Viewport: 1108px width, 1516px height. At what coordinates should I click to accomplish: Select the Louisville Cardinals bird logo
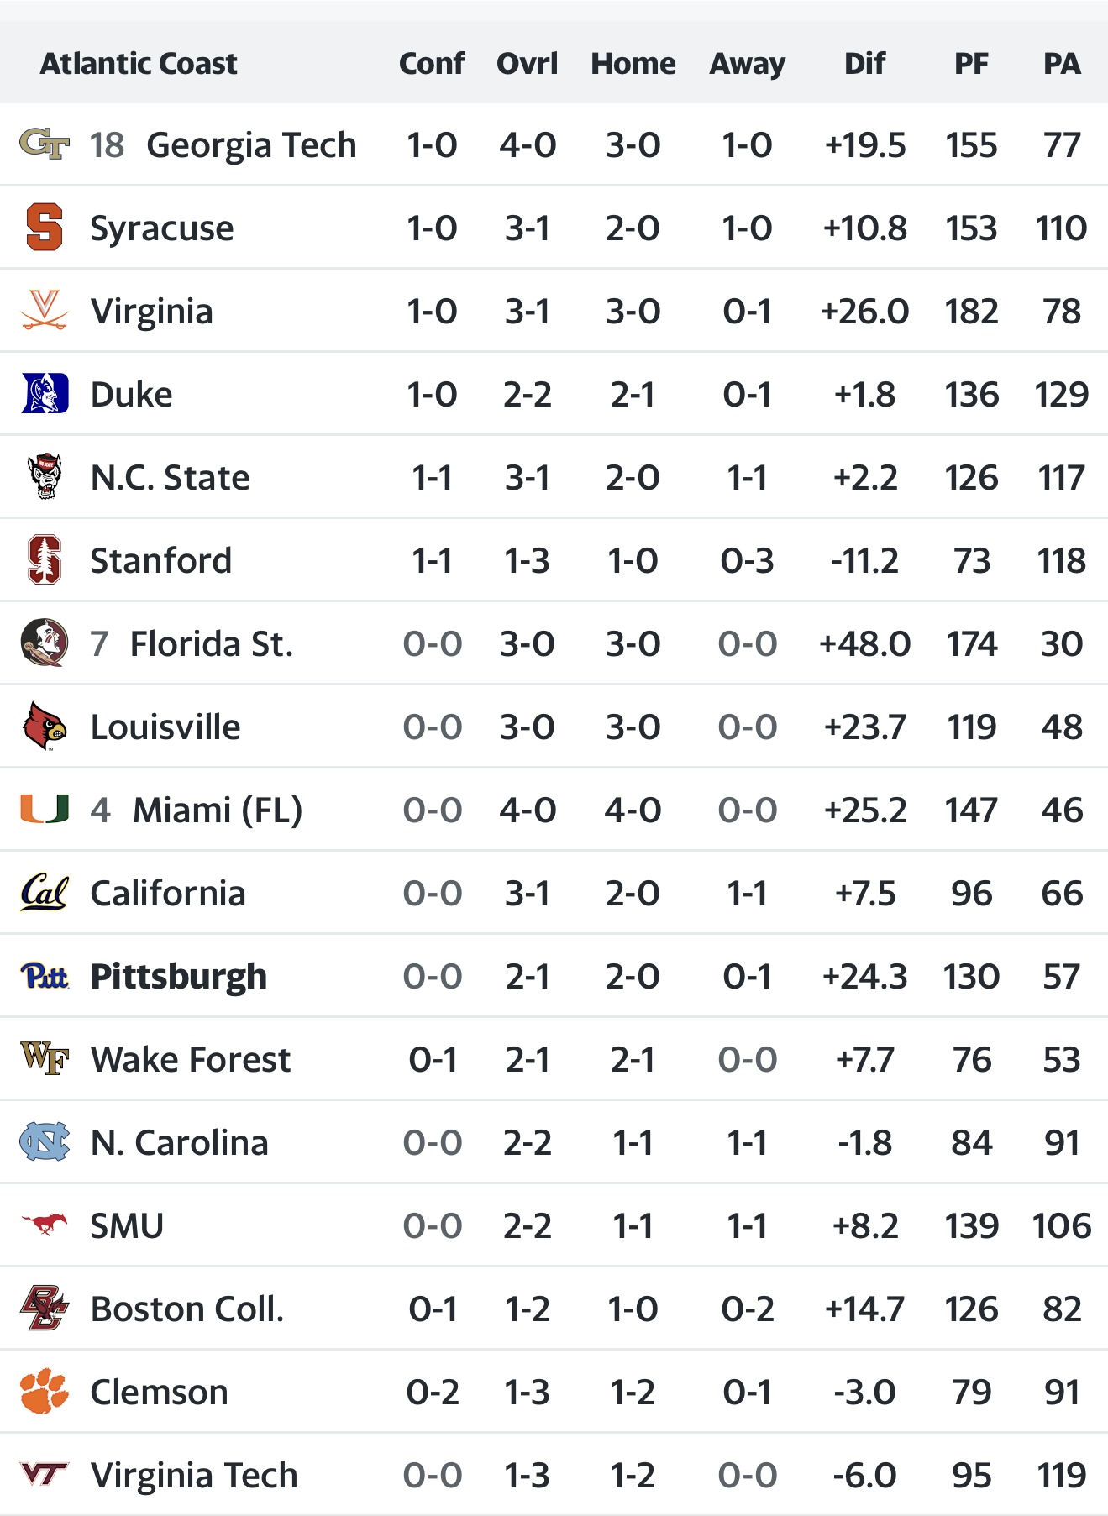[x=45, y=727]
